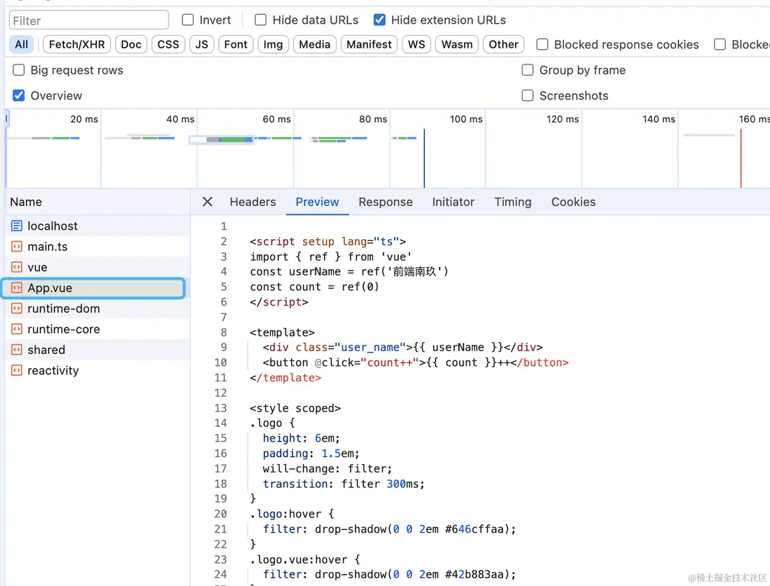Click the Filter text input field
This screenshot has width=770, height=586.
click(89, 20)
